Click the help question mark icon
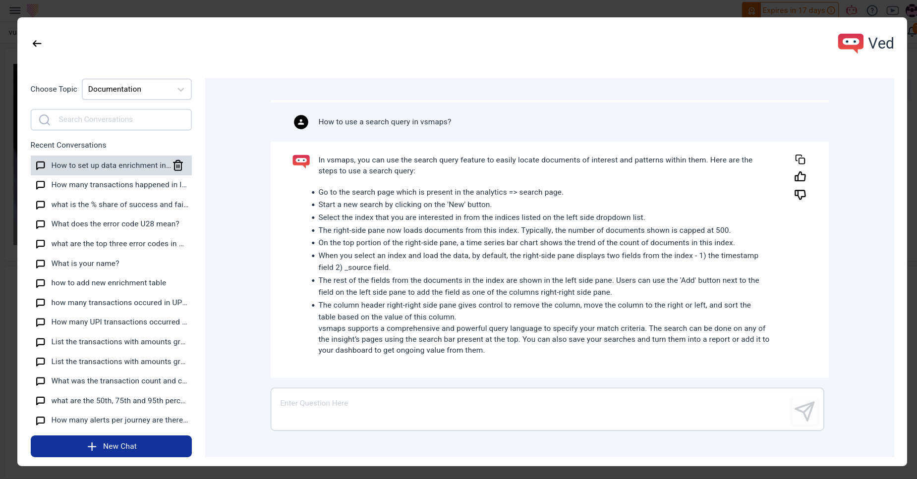 coord(872,10)
